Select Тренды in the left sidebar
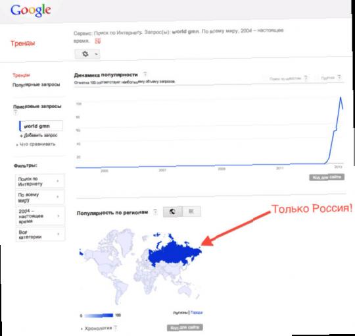 [21, 75]
